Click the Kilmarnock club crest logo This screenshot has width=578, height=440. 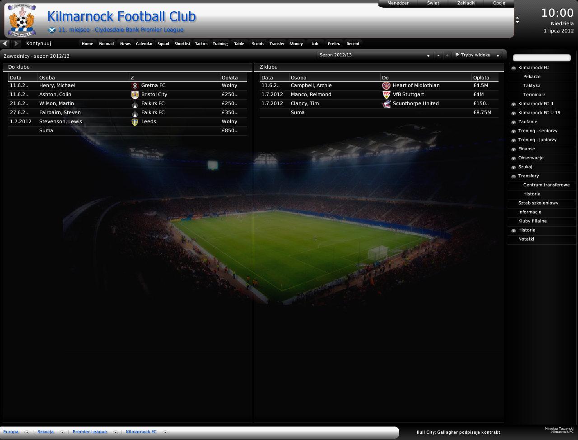coord(21,20)
